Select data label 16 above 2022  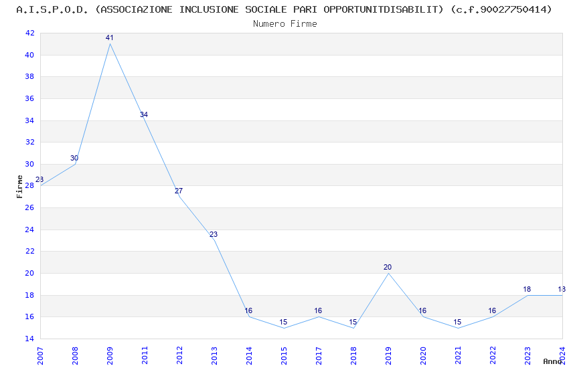coord(492,310)
